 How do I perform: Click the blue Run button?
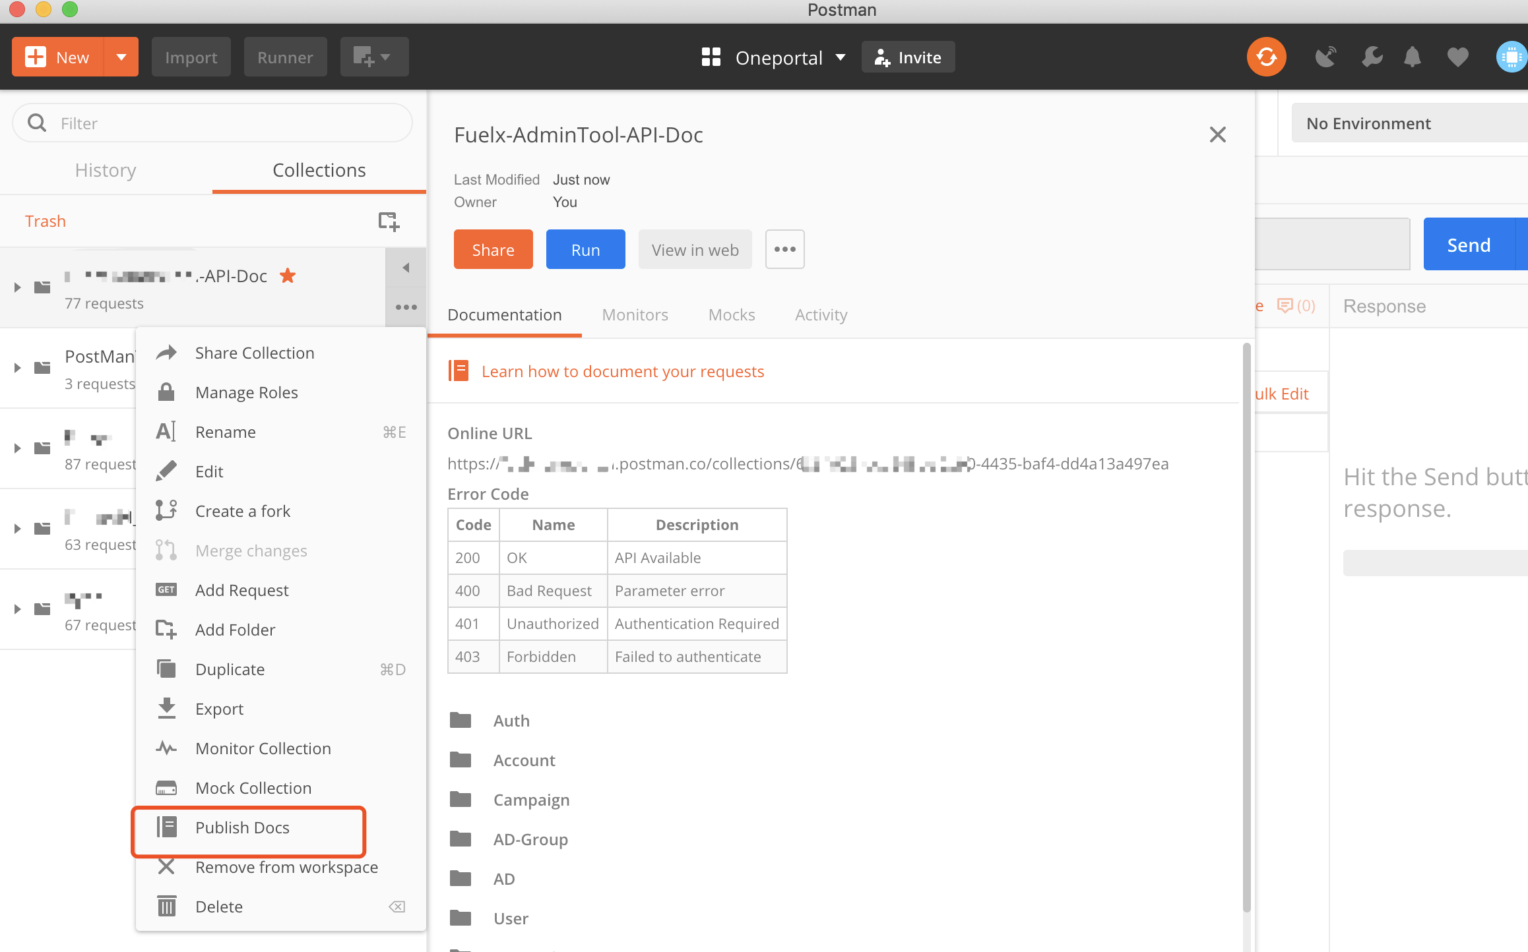click(x=585, y=250)
